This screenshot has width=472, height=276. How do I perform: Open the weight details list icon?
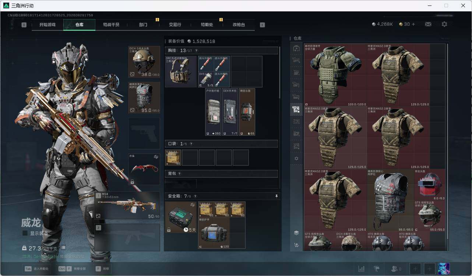tap(63, 248)
